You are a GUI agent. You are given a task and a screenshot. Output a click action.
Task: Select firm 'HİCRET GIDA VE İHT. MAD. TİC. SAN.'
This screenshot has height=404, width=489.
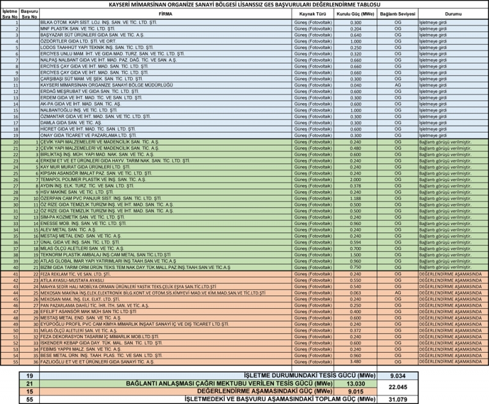point(88,129)
